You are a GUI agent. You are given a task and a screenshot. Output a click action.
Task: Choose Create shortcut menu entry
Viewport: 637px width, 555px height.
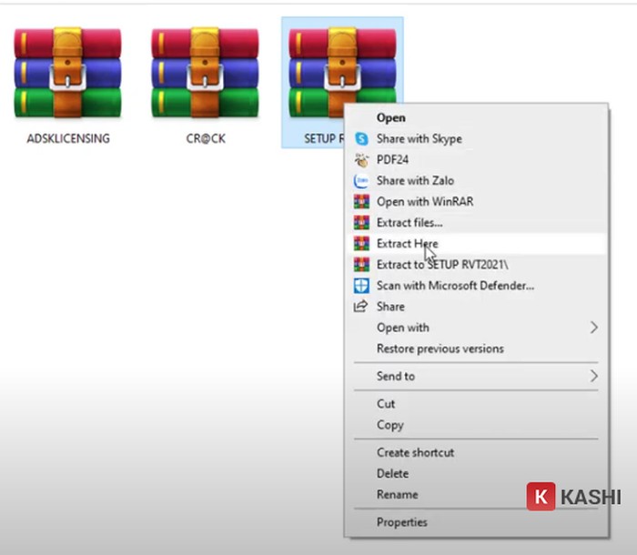point(415,452)
